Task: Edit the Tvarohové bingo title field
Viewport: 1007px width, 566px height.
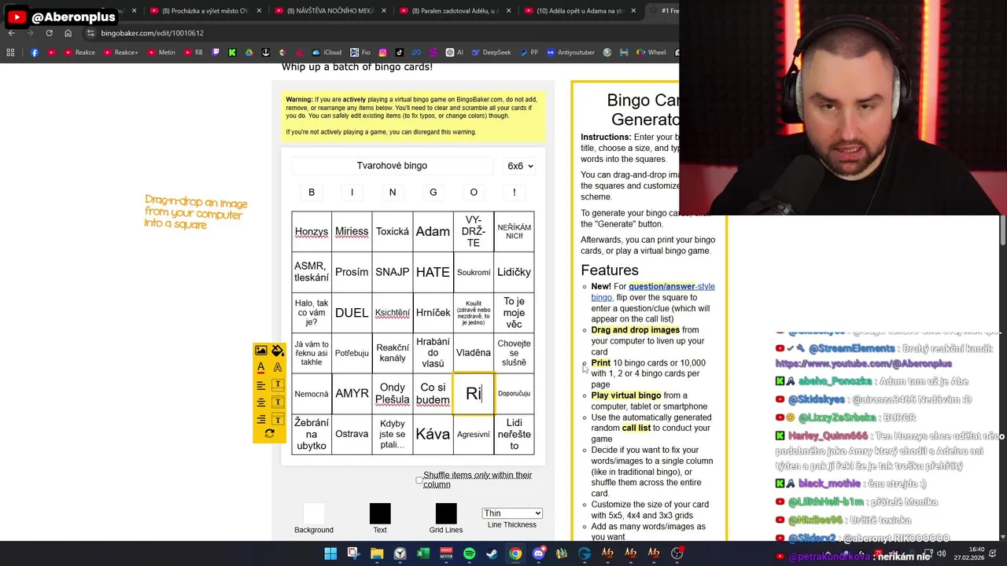Action: coord(392,166)
